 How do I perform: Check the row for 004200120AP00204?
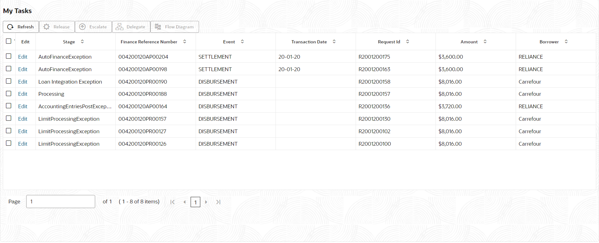click(x=9, y=56)
